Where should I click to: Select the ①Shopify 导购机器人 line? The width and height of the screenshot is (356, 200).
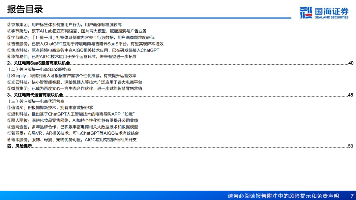72,76
